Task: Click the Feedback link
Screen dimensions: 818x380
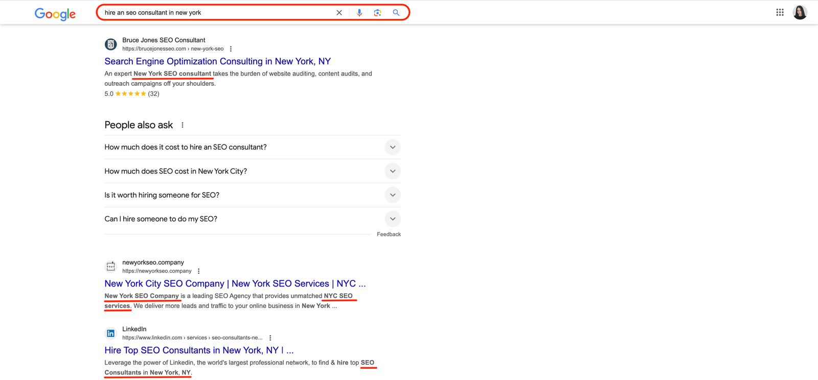Action: (x=389, y=234)
